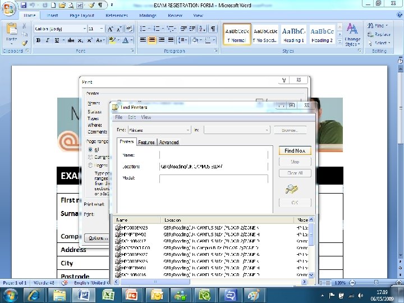Apply the Heading 1 style
Viewport: 404px width, 303px height.
[293, 35]
